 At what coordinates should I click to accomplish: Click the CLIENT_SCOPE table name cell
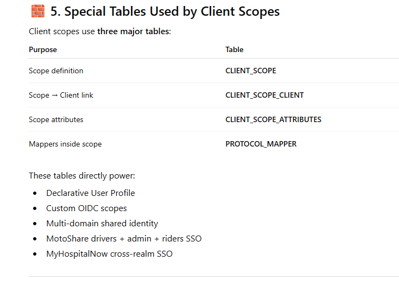point(251,71)
